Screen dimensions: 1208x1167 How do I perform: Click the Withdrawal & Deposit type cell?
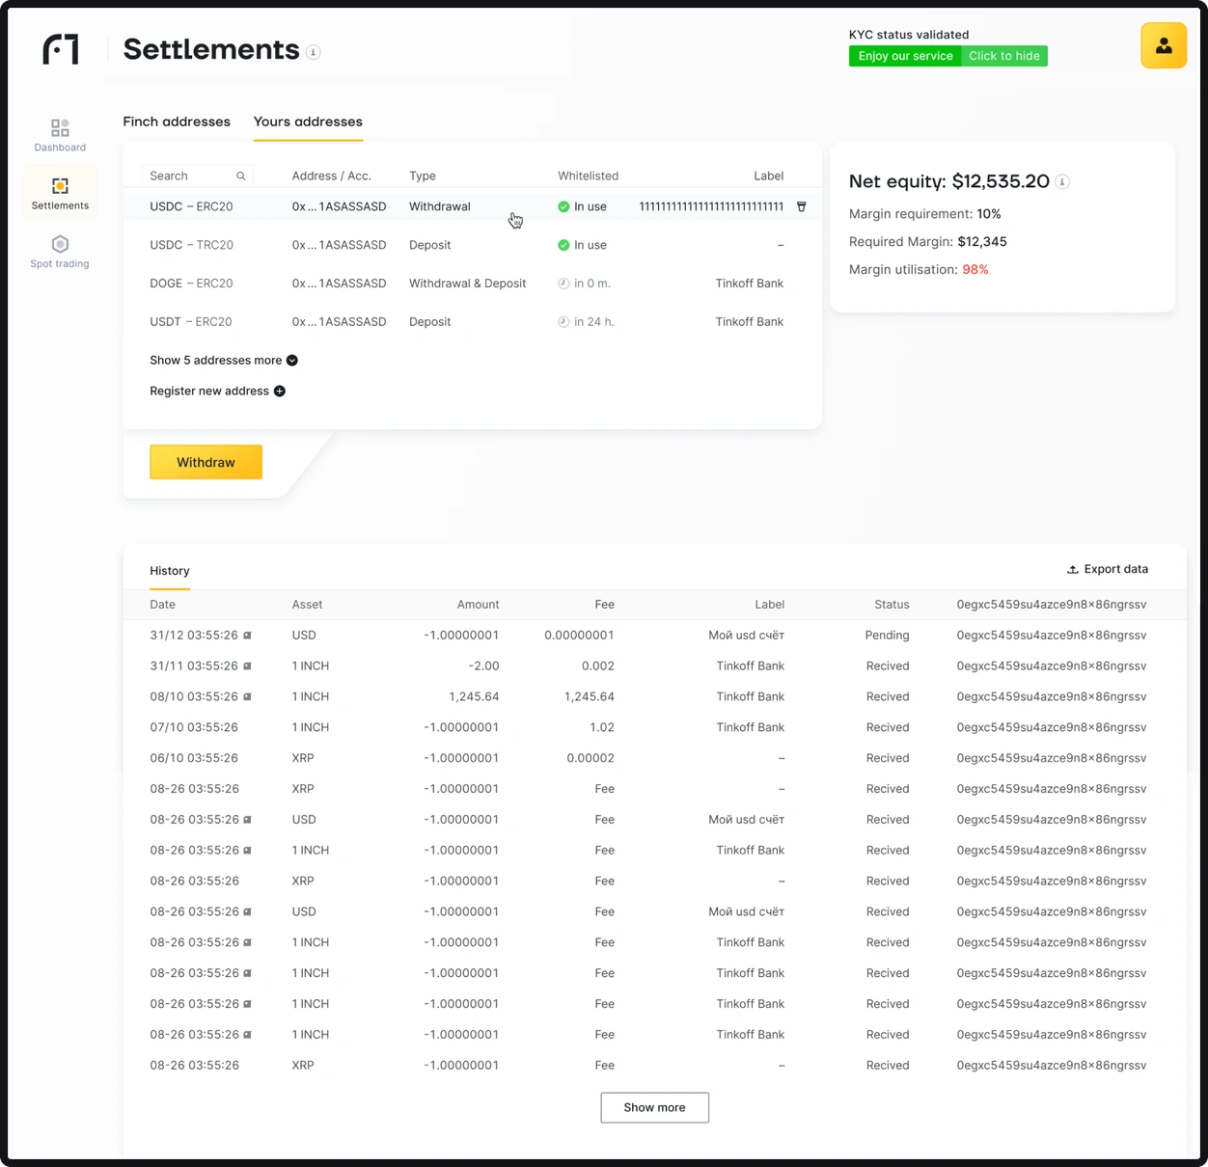coord(467,284)
